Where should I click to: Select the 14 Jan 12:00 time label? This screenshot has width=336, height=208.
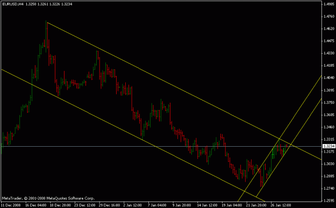tap(208, 205)
